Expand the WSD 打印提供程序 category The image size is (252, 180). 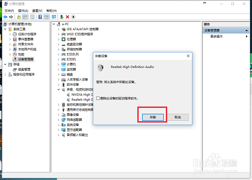(59, 34)
